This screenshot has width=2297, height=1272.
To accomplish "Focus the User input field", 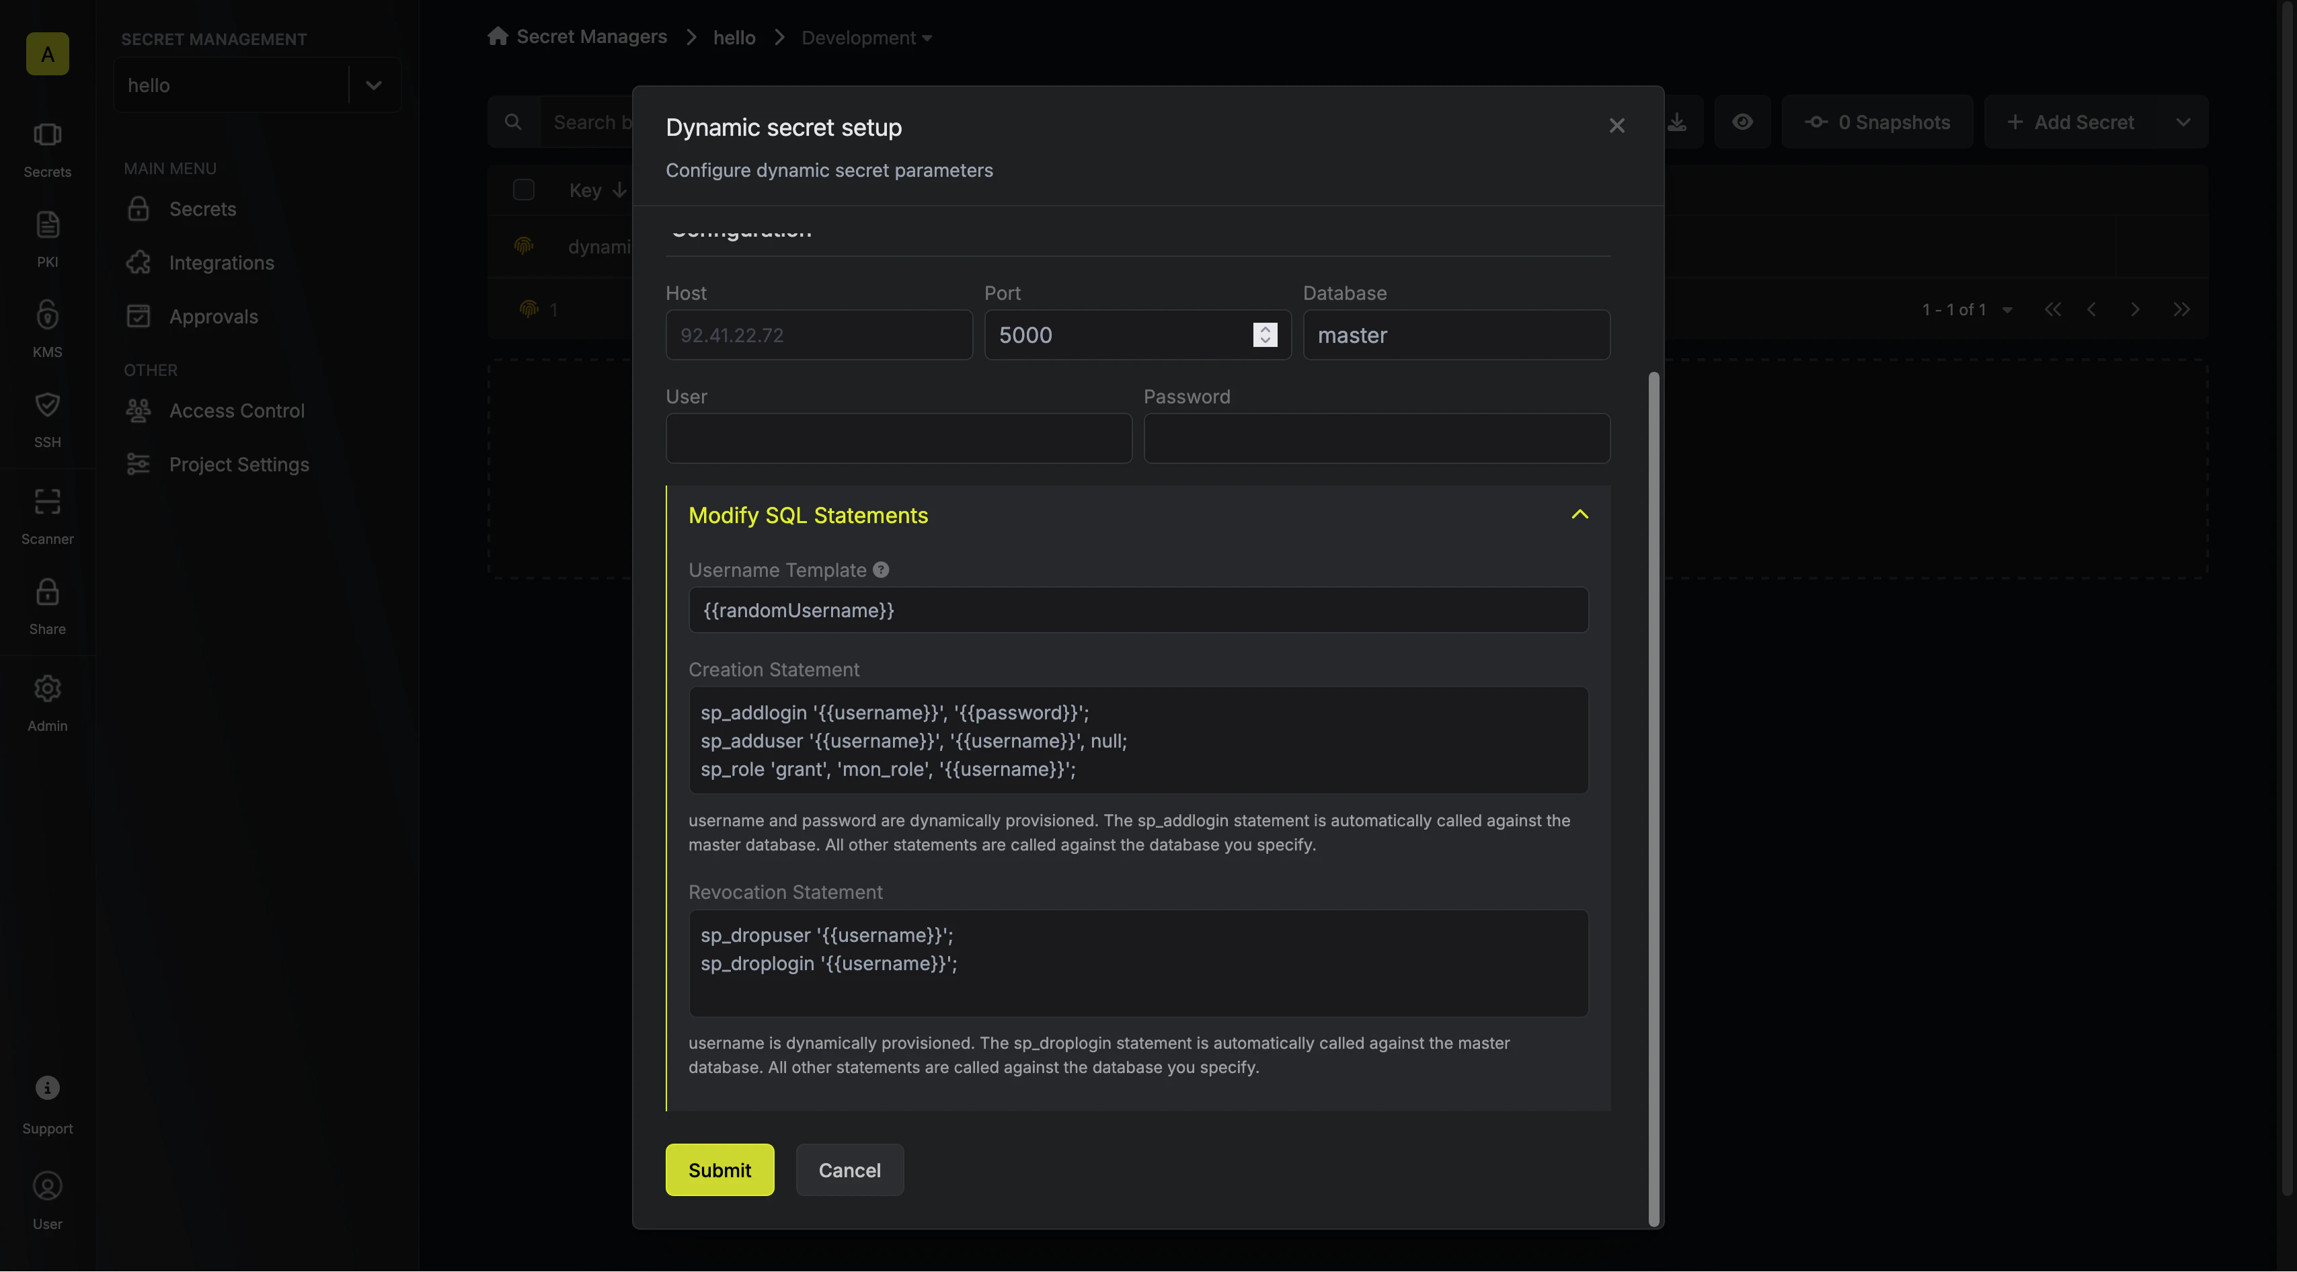I will pyautogui.click(x=899, y=438).
